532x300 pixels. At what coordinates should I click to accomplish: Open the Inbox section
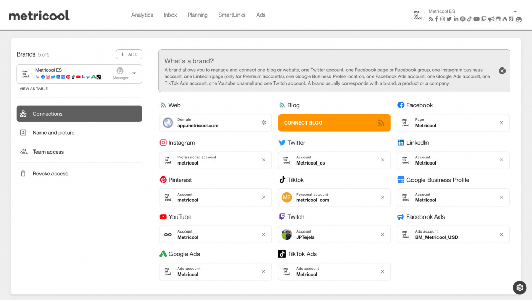click(x=170, y=15)
